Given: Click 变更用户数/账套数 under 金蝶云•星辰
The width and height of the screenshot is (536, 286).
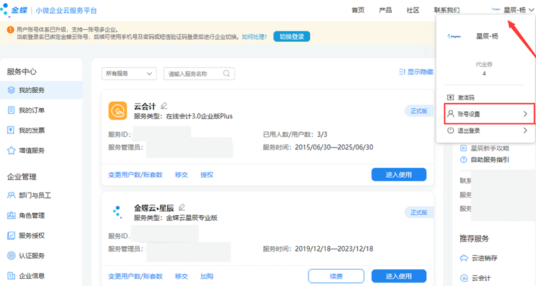Looking at the screenshot, I should click(x=135, y=276).
